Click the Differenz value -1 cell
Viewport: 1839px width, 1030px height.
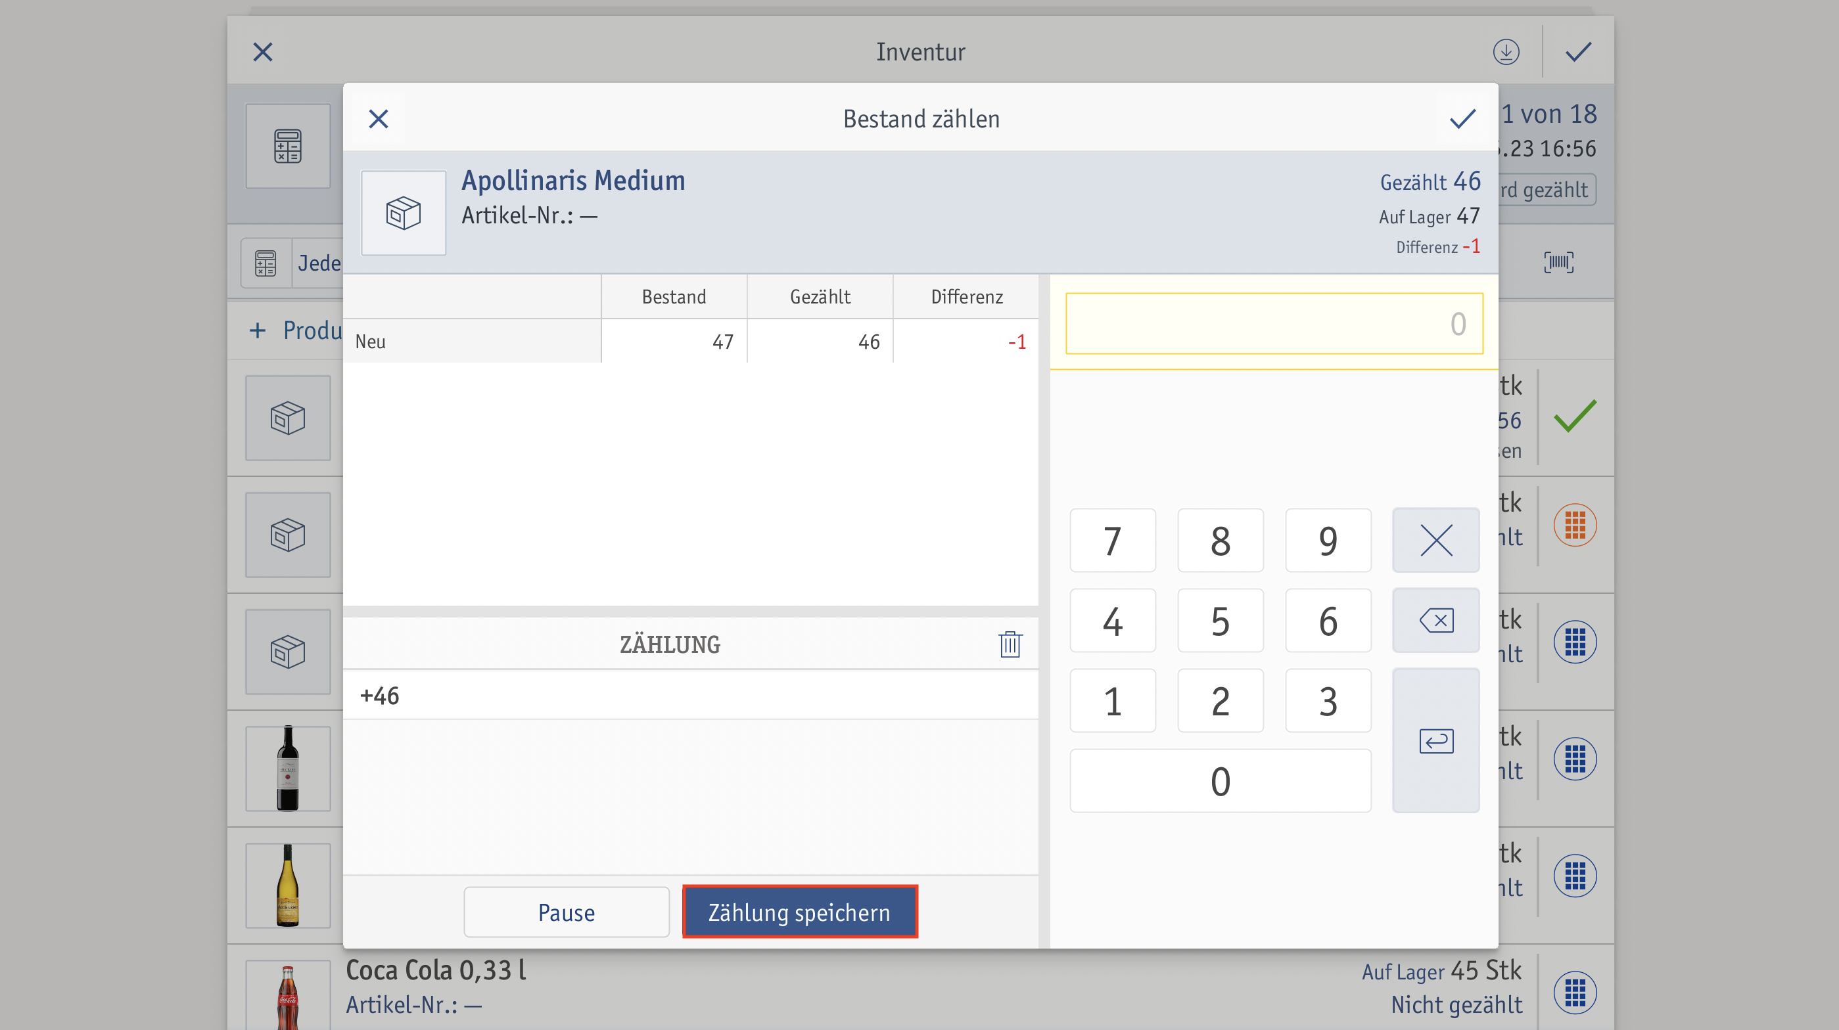pyautogui.click(x=966, y=342)
